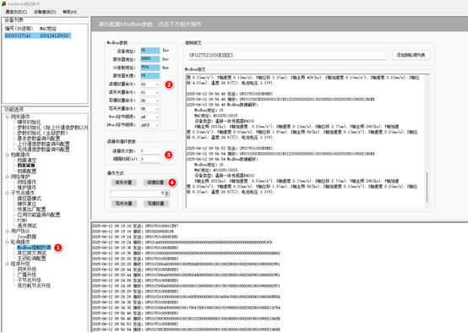Collapse the 网络维护 tree node

tap(7, 177)
